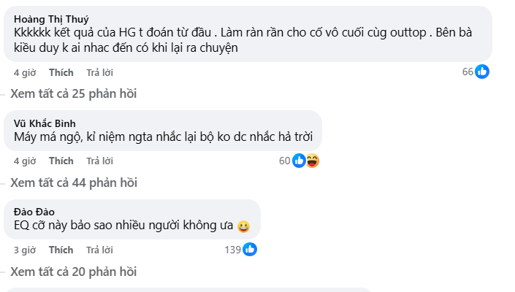The width and height of the screenshot is (515, 292).
Task: Expand all 20 replies thread
Action: (73, 272)
